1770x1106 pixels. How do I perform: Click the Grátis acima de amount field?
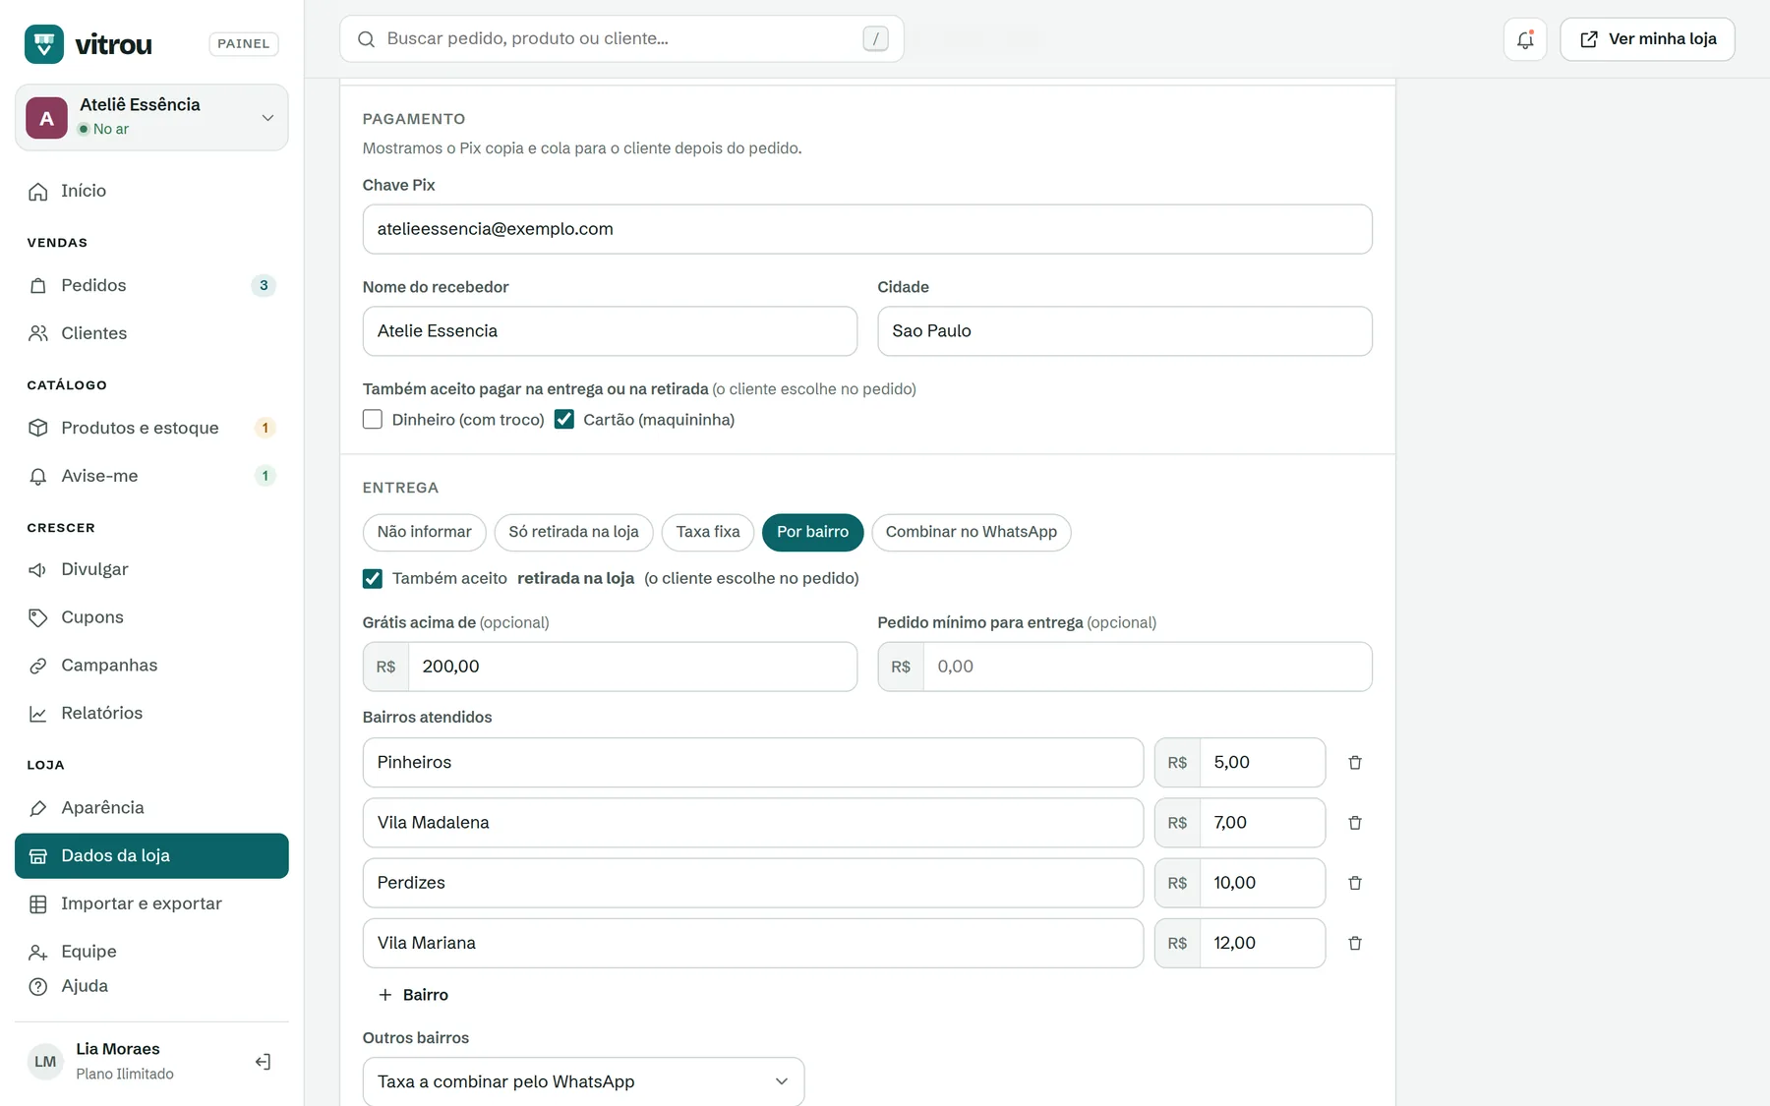(632, 667)
